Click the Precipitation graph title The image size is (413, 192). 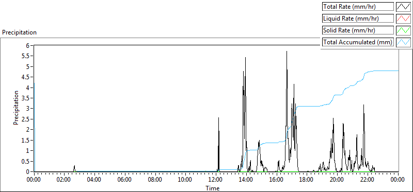coord(19,32)
